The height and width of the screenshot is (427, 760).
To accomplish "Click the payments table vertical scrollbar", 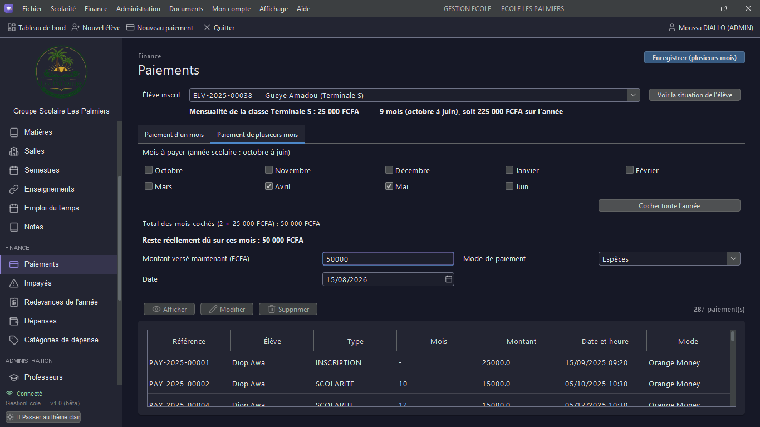I will click(733, 369).
